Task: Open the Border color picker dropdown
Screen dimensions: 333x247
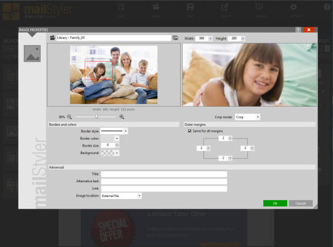Action: pos(110,139)
